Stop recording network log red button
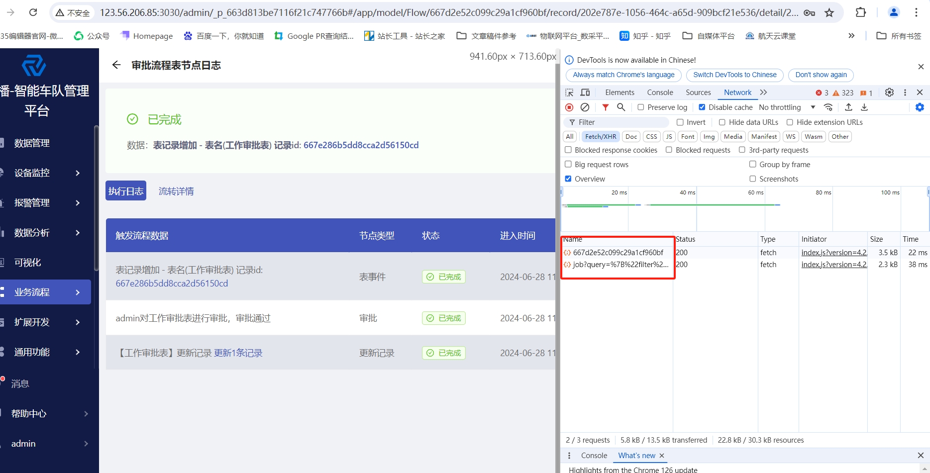The image size is (930, 473). 569,107
